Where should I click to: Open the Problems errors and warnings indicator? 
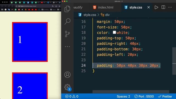point(72,97)
